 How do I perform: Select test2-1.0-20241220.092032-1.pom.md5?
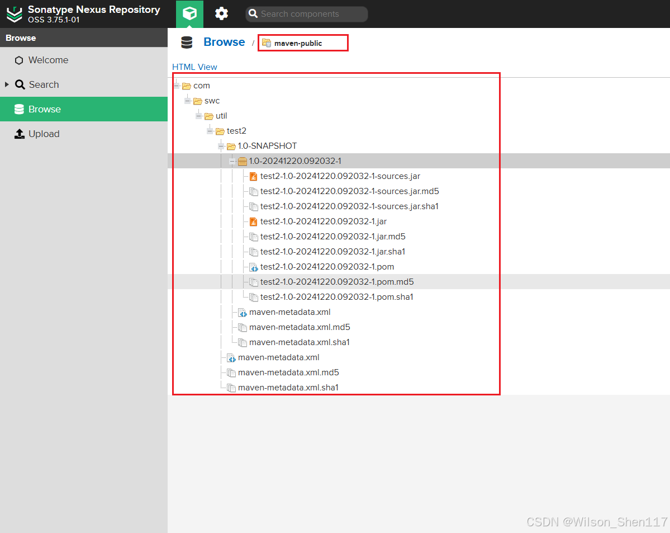click(x=337, y=282)
